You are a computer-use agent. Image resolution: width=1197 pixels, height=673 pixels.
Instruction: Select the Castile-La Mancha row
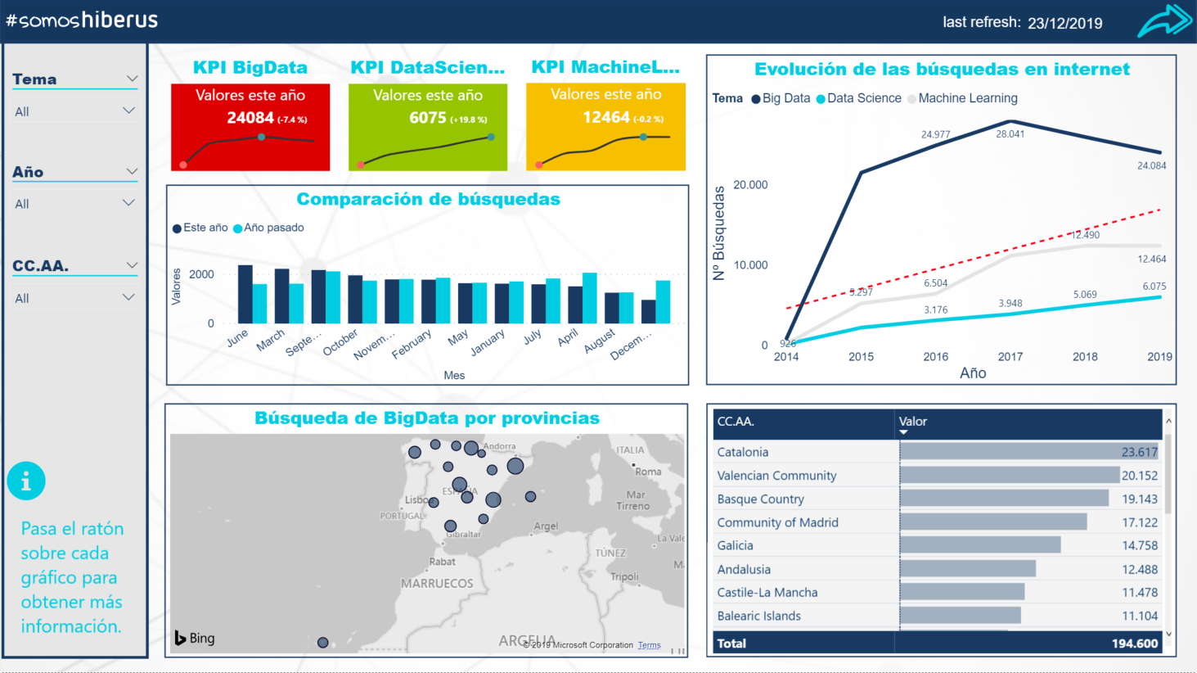point(938,592)
